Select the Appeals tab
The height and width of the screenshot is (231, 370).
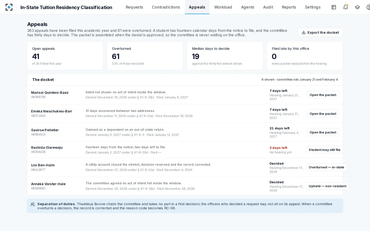click(x=197, y=7)
